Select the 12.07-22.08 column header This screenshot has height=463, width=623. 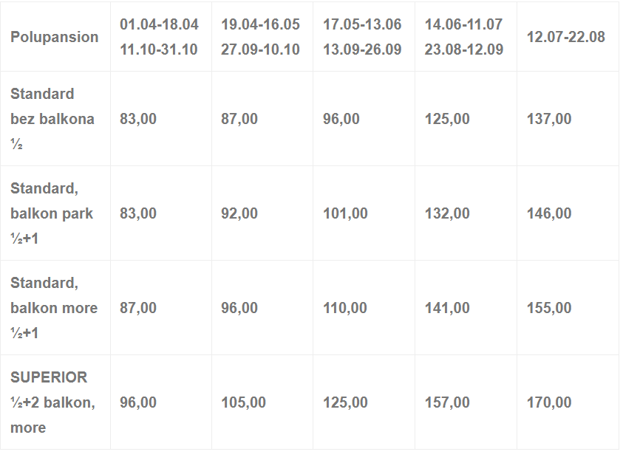pos(566,37)
